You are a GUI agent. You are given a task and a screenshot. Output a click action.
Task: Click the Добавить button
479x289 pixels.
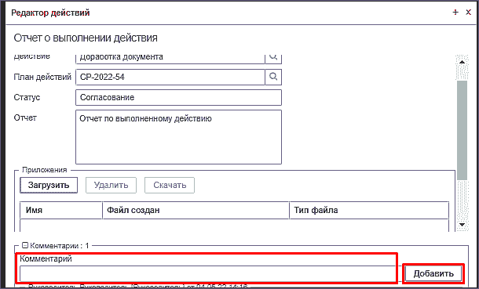(x=433, y=273)
